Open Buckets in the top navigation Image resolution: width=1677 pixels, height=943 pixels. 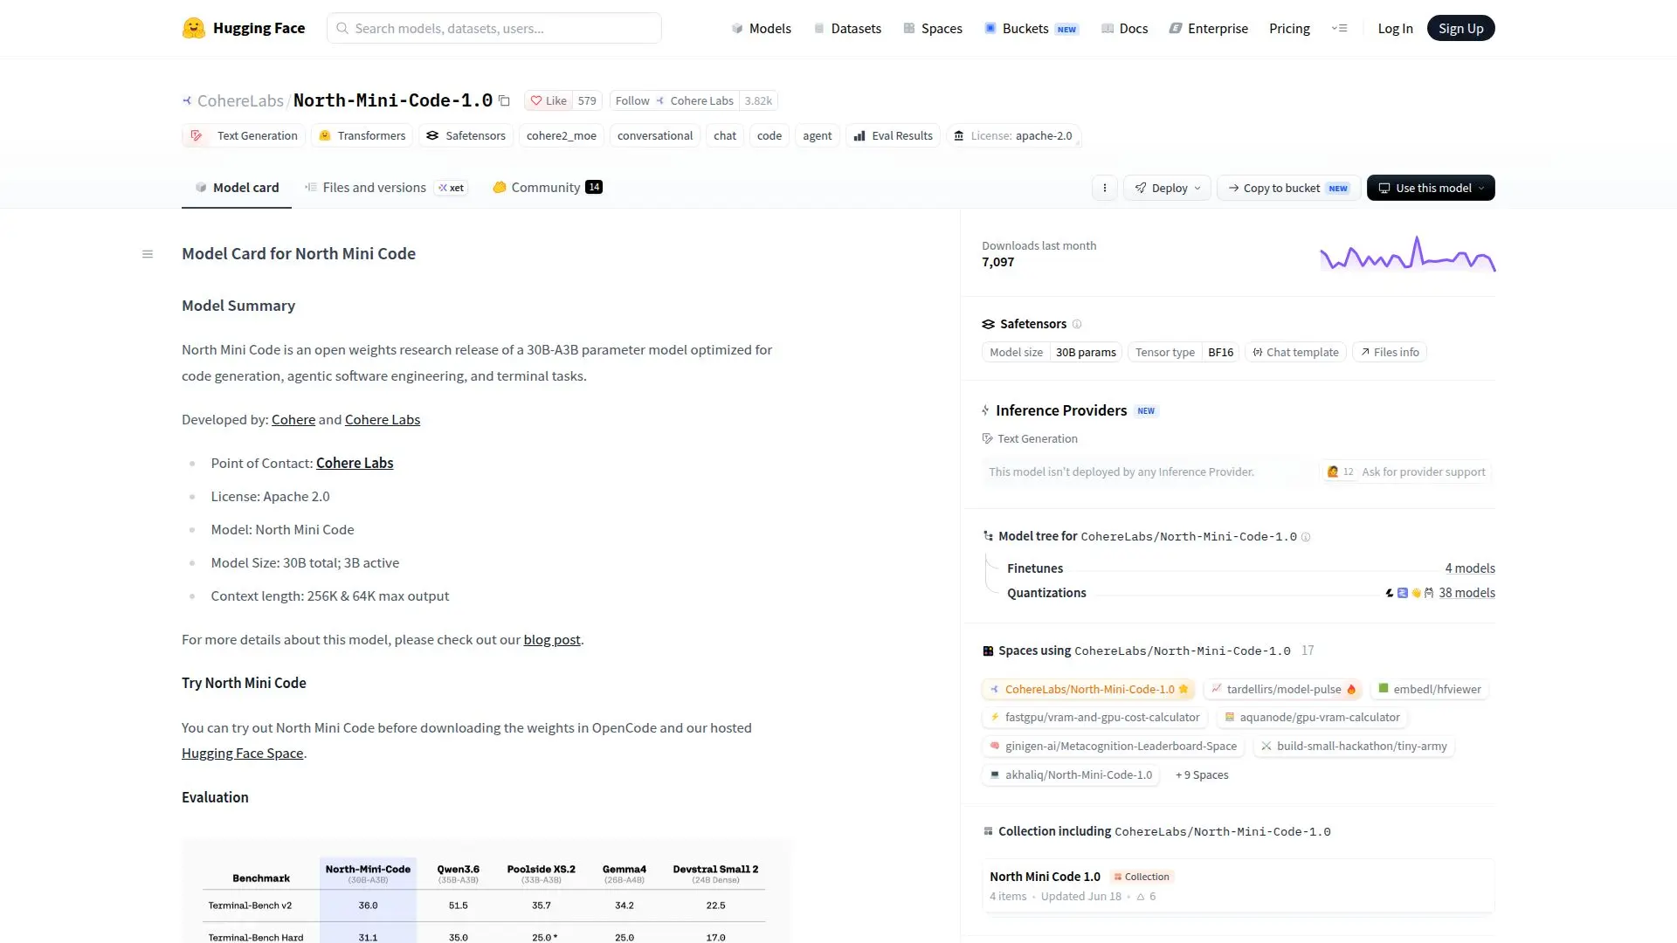click(1032, 28)
